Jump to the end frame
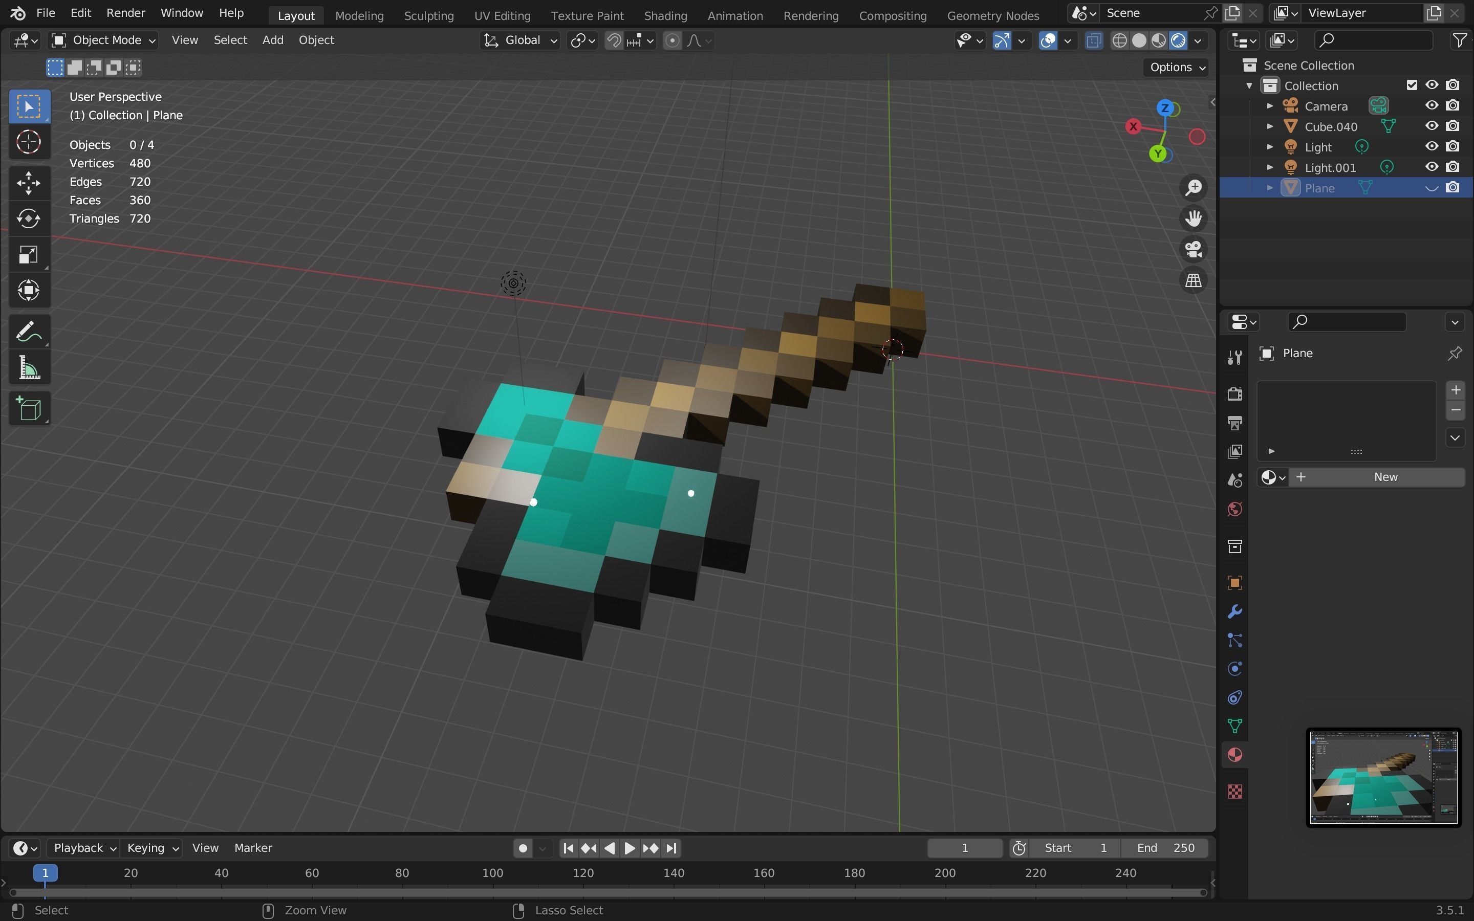1474x921 pixels. click(x=671, y=848)
